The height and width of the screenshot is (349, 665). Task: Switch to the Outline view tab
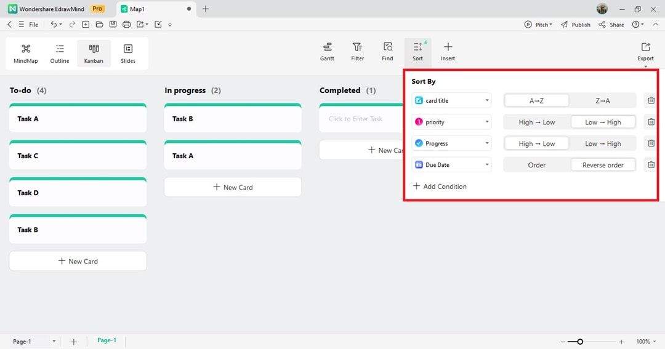coord(60,54)
